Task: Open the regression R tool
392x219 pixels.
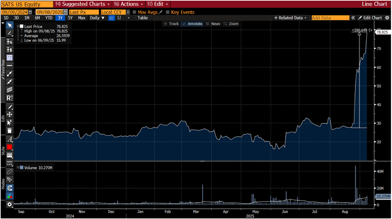Action: pyautogui.click(x=10, y=98)
